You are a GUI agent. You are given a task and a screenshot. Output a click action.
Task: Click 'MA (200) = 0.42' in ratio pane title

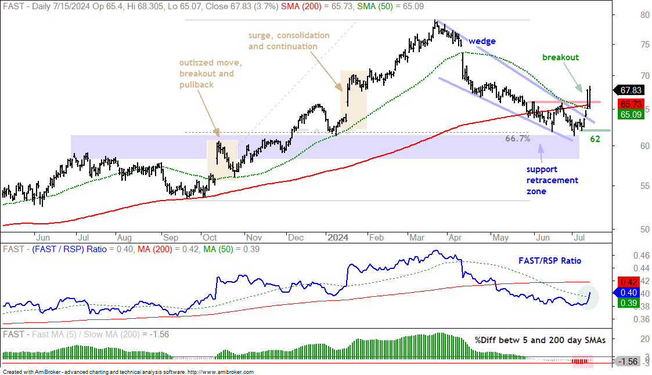(x=168, y=249)
